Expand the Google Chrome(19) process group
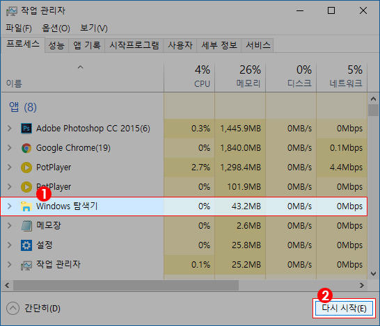Screen dimensions: 380x326 [9, 148]
